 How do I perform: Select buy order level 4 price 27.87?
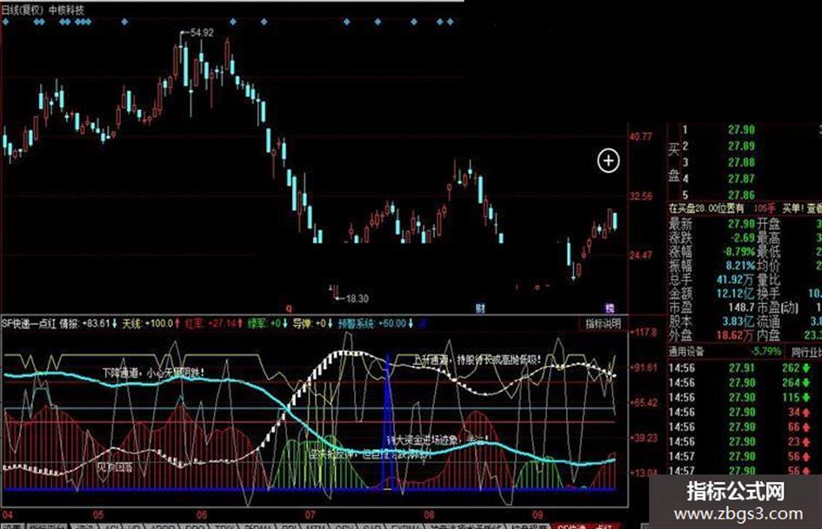point(741,179)
